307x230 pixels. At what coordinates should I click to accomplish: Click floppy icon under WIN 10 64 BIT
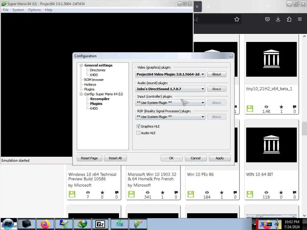250,194
